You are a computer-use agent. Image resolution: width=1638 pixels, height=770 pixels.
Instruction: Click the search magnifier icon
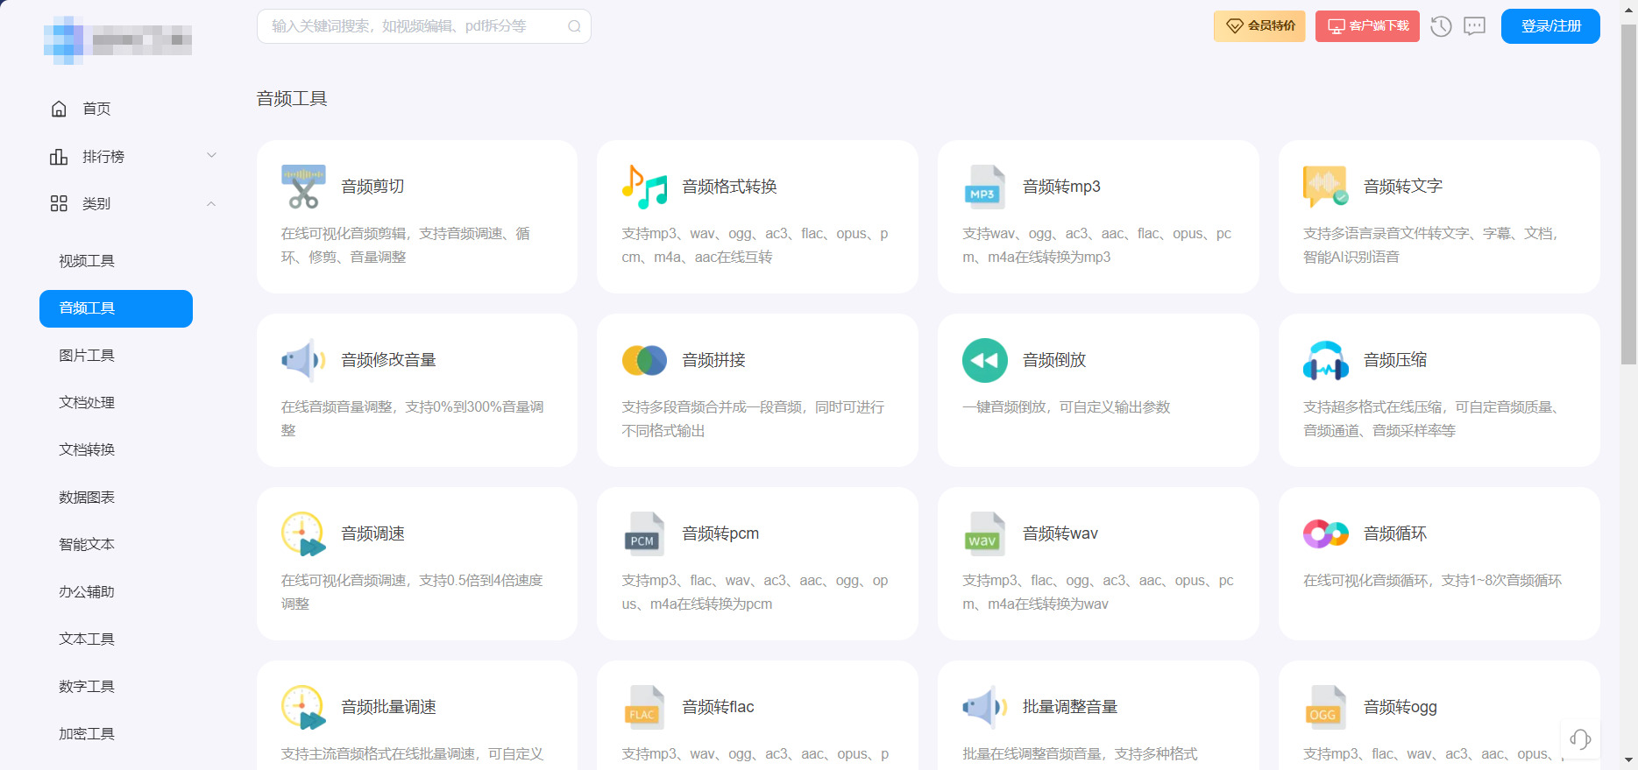click(x=574, y=26)
